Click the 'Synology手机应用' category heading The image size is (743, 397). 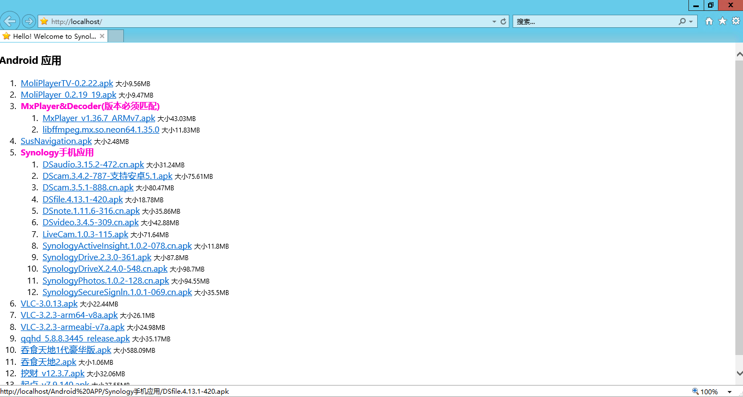(57, 153)
